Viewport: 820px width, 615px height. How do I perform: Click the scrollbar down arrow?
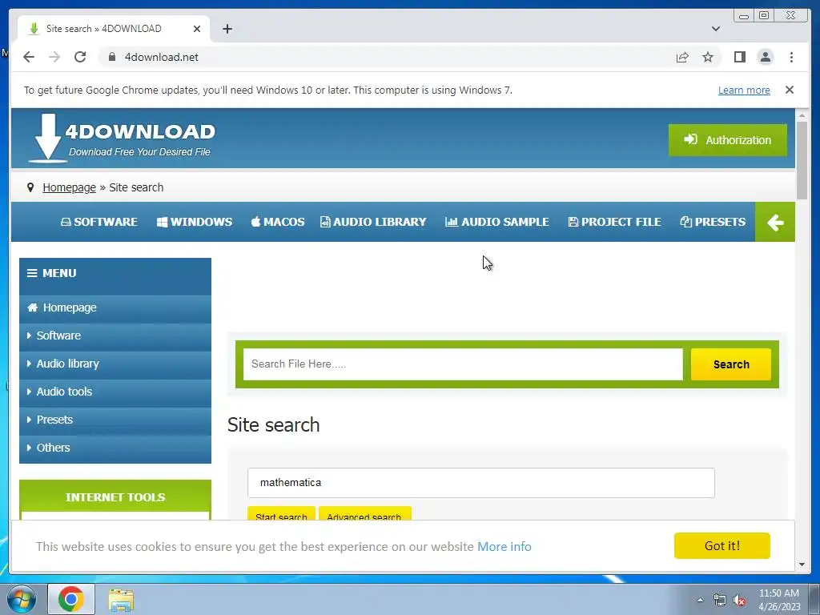pos(802,565)
